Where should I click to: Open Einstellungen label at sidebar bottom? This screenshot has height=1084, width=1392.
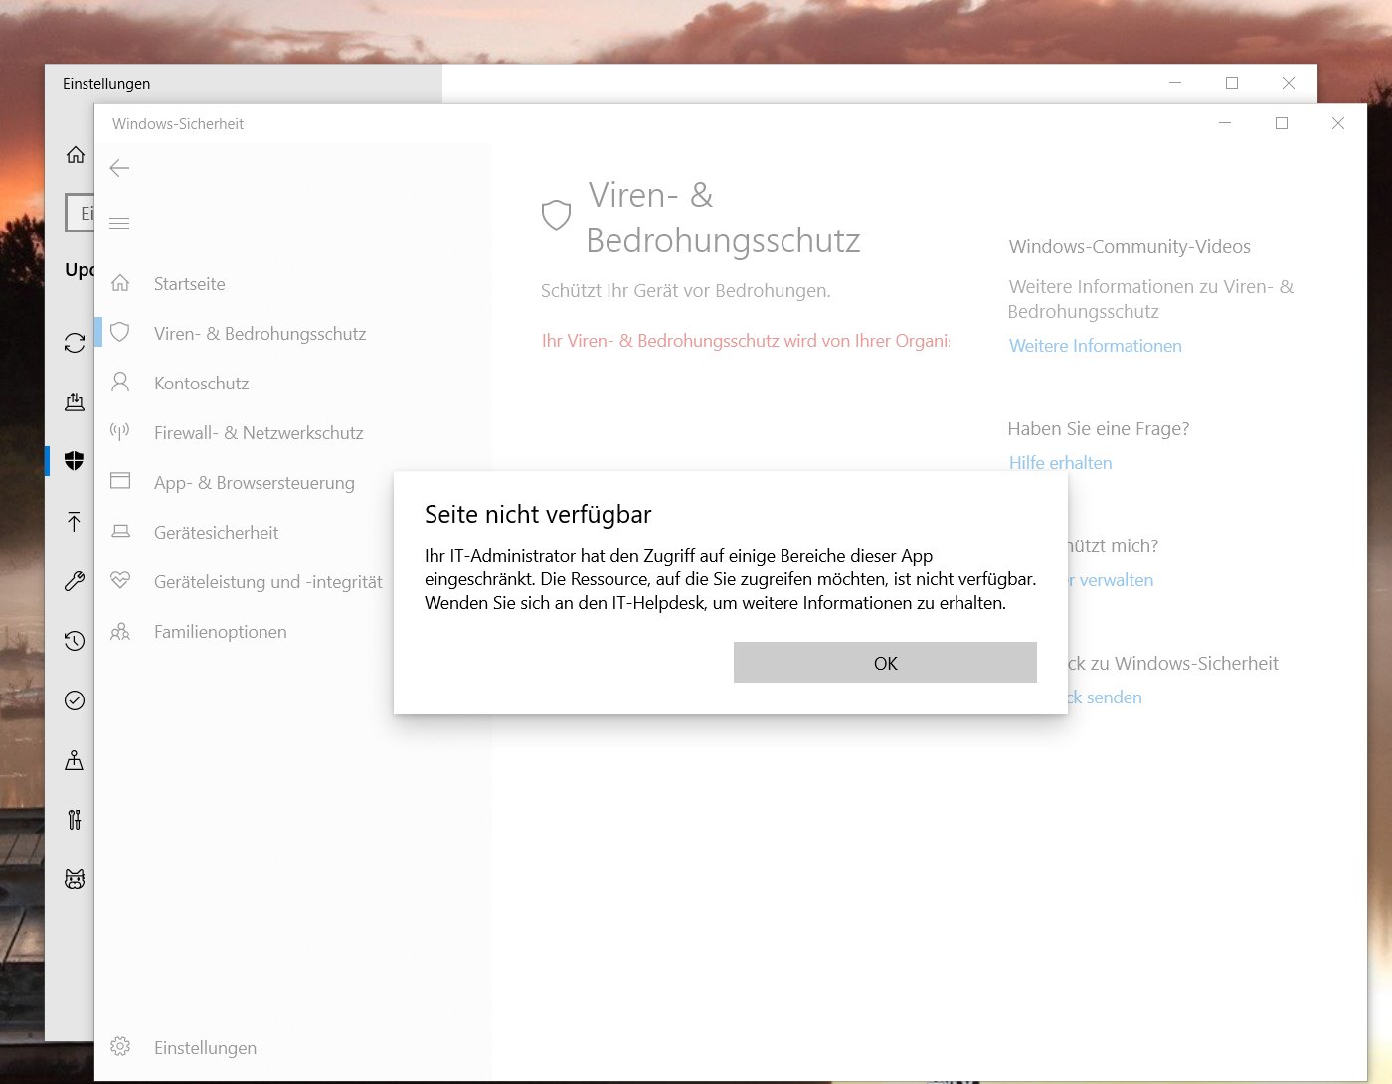point(206,1048)
